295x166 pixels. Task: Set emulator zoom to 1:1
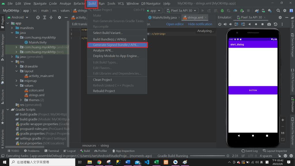(283, 133)
